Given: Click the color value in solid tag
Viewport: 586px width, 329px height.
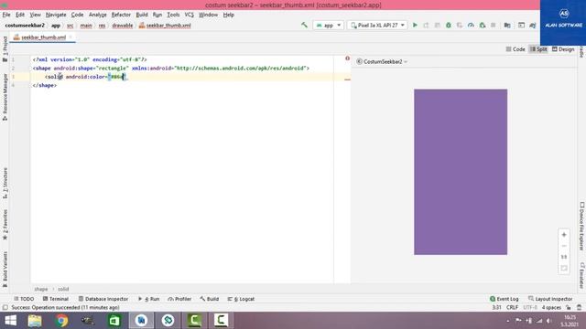Looking at the screenshot, I should click(x=117, y=77).
